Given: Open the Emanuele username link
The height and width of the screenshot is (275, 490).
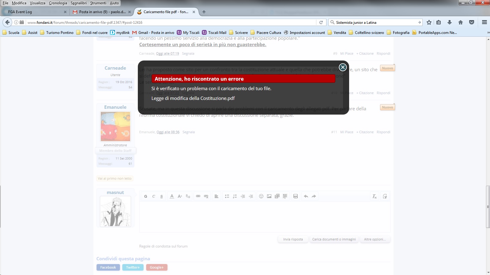Looking at the screenshot, I should coord(115,107).
